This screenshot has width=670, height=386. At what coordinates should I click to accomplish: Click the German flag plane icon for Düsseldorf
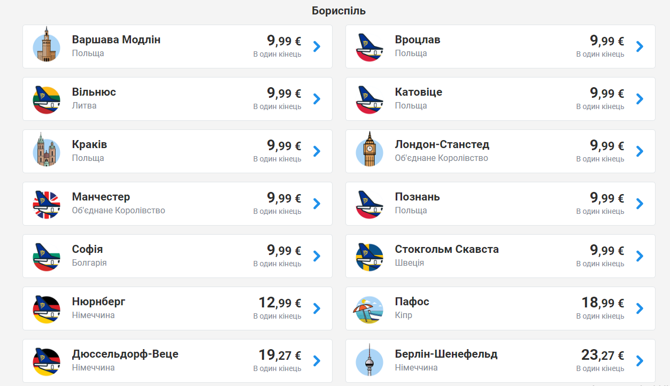(47, 362)
